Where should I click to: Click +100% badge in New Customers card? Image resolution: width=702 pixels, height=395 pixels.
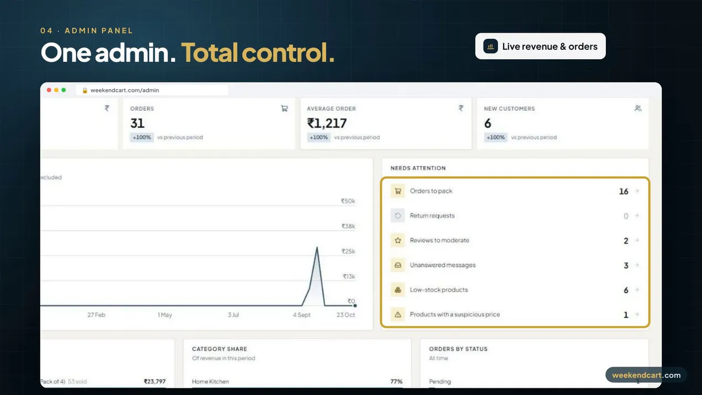tap(496, 137)
